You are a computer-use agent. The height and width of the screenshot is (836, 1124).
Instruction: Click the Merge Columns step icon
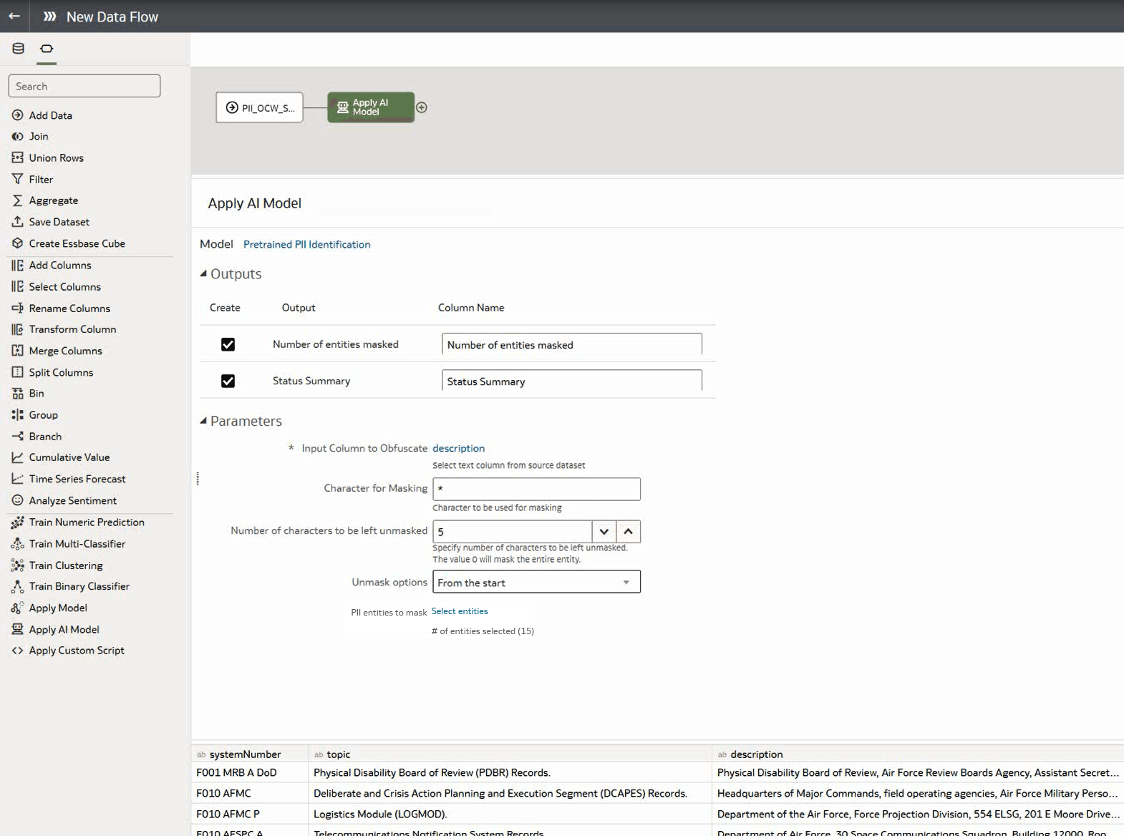click(x=18, y=351)
